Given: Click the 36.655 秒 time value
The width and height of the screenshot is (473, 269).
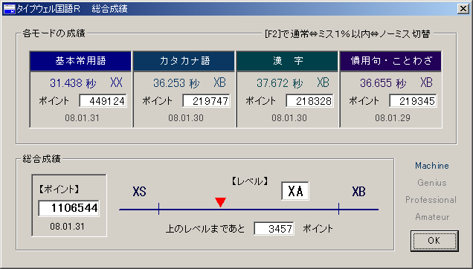Looking at the screenshot, I should point(384,83).
